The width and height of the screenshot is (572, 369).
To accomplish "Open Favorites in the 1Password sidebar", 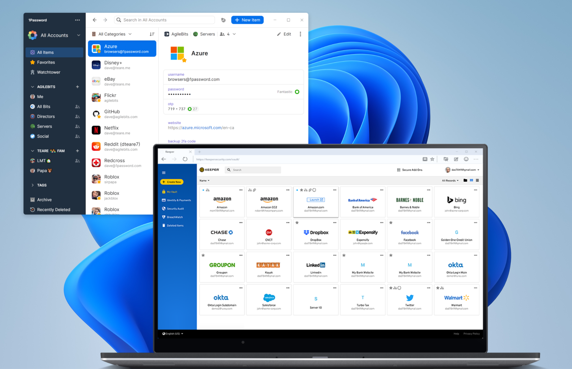I will pos(54,62).
